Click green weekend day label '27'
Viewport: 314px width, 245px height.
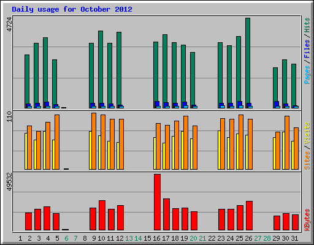[258, 238]
